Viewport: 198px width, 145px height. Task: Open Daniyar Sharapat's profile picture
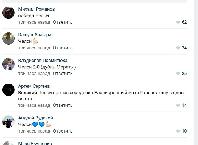click(8, 39)
